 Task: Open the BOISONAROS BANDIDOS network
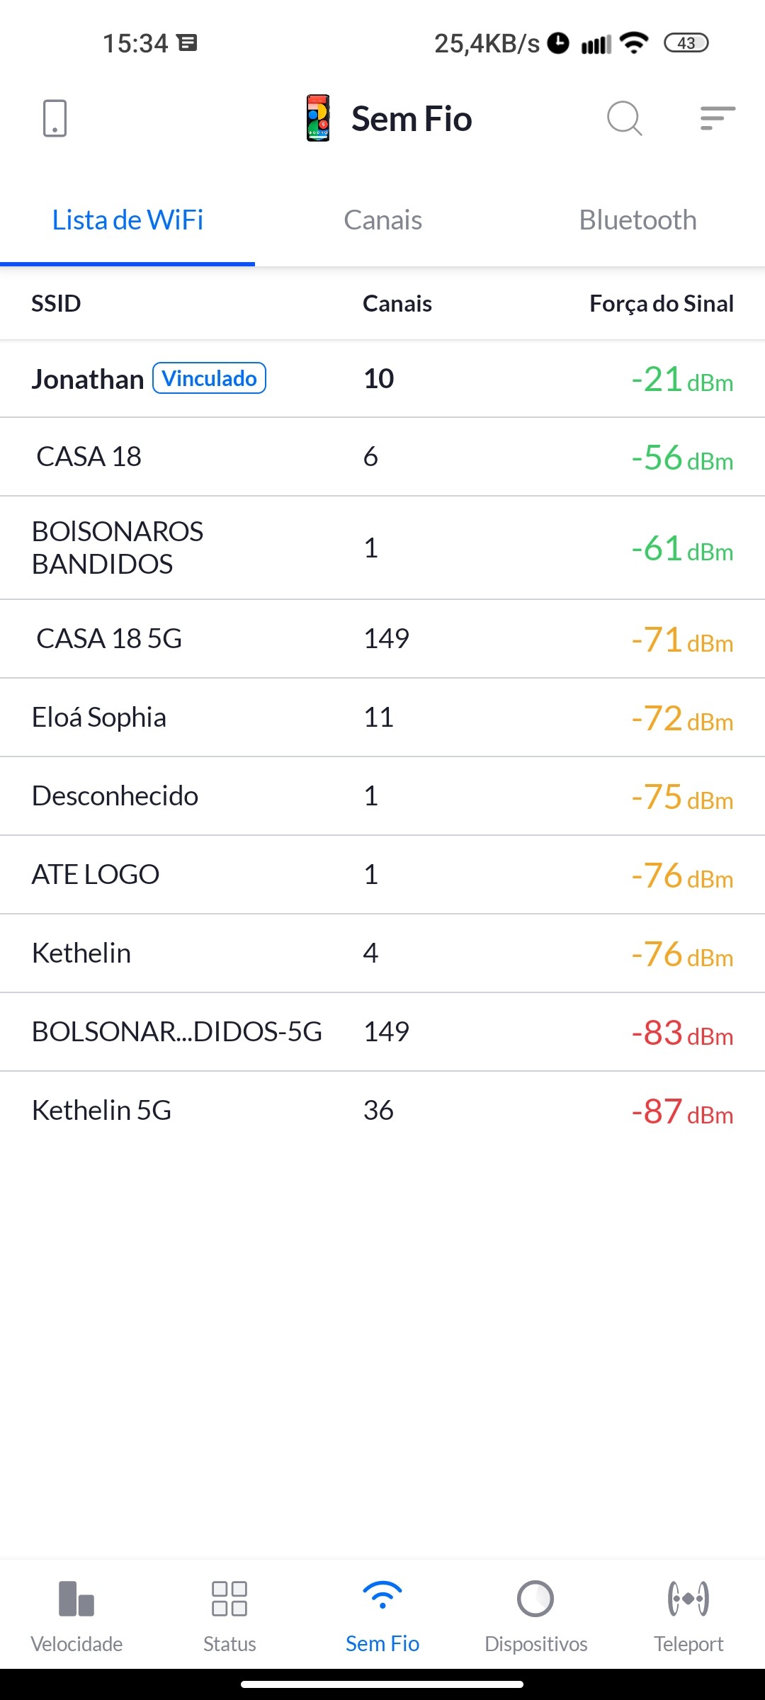118,548
